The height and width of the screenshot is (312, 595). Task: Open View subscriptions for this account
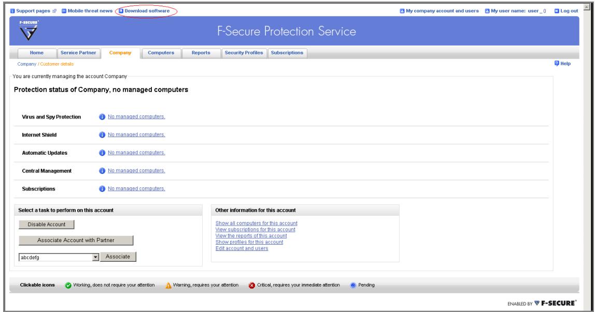coord(256,229)
